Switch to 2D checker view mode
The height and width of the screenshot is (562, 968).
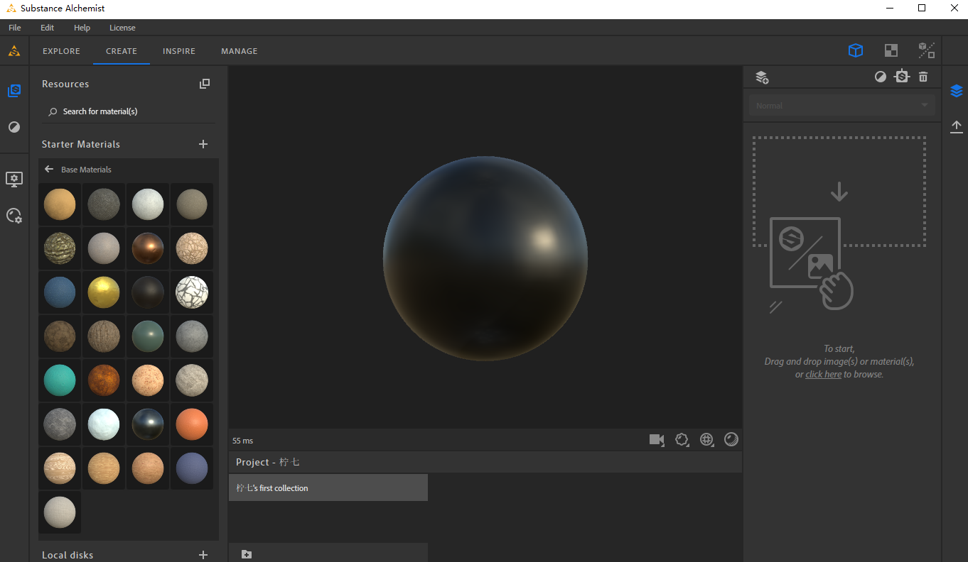891,50
